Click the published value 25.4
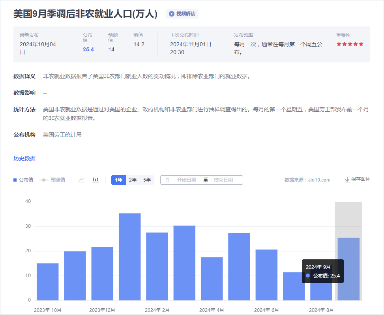Image resolution: width=384 pixels, height=315 pixels. (88, 49)
